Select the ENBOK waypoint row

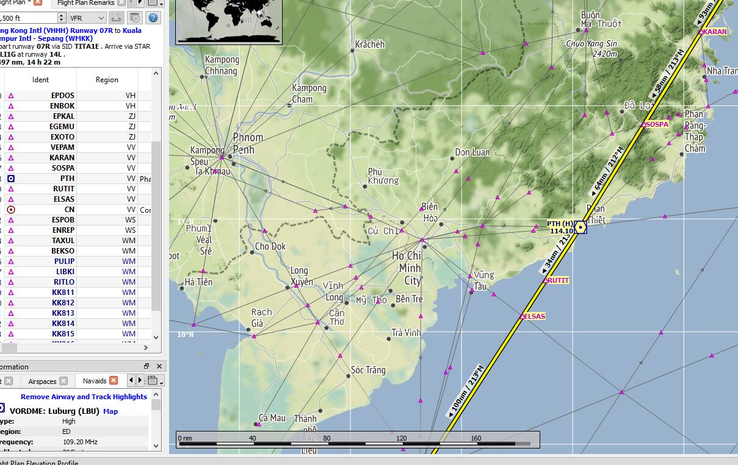coord(76,106)
